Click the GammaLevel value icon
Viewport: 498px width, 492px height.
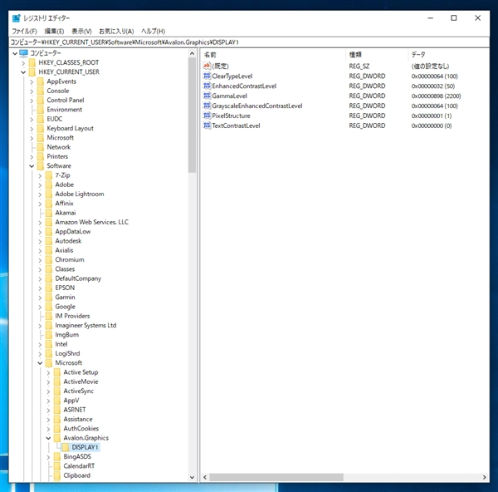207,96
